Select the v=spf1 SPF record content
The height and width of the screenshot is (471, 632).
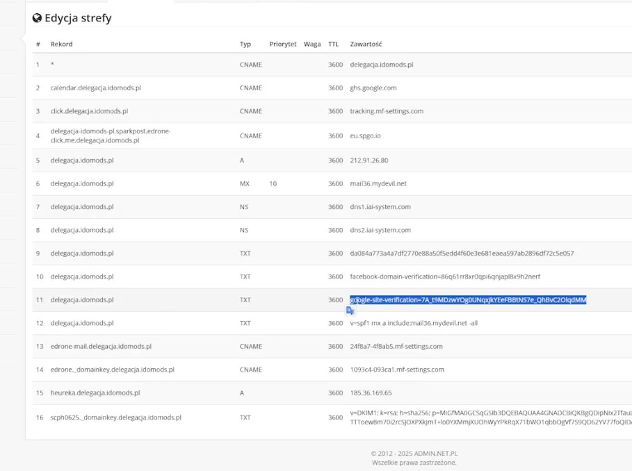tap(414, 323)
